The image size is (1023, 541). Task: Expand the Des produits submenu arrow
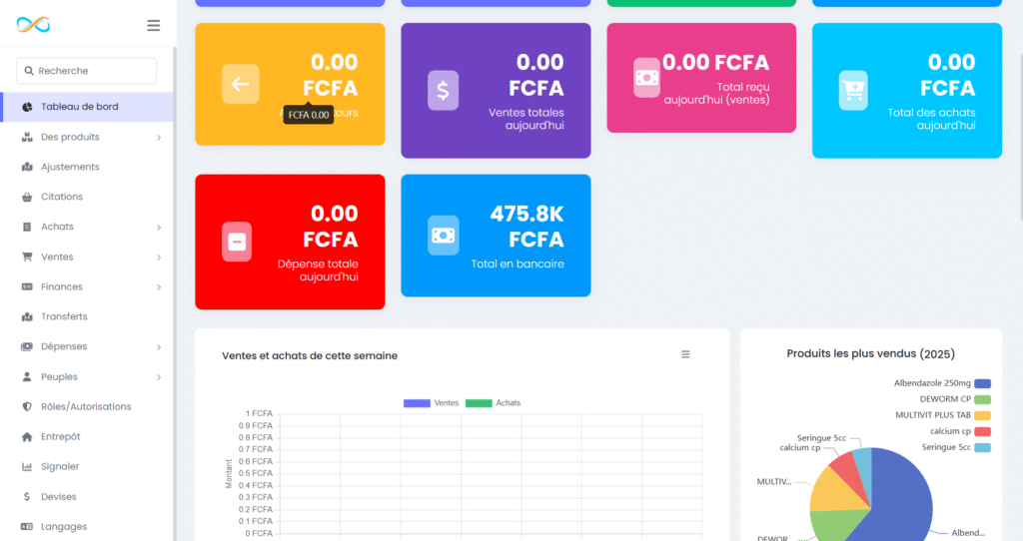159,138
